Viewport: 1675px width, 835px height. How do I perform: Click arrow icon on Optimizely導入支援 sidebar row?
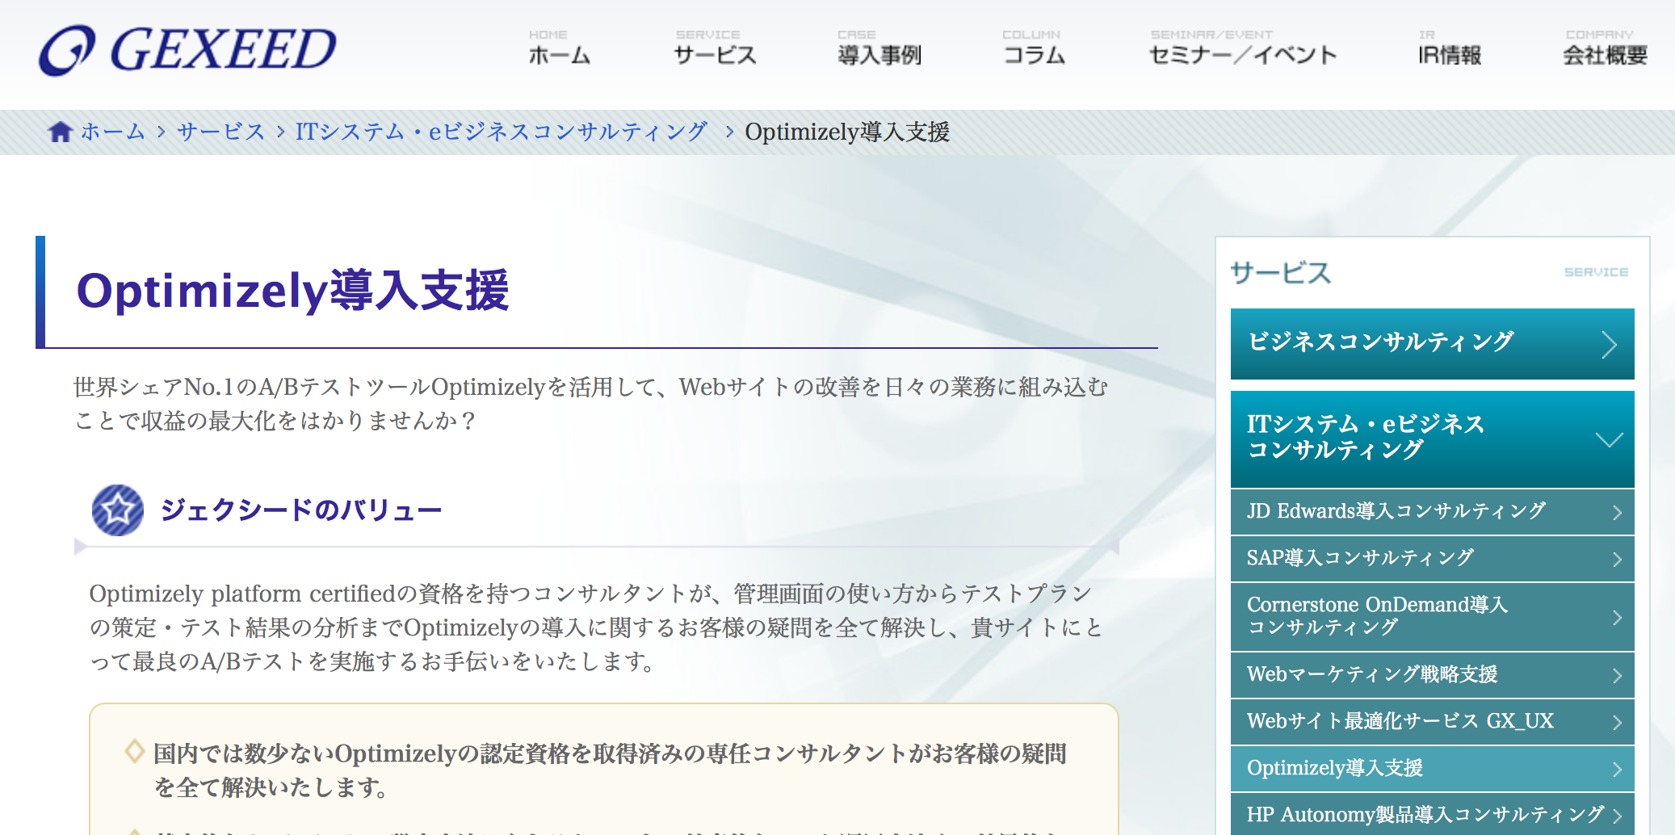[1616, 770]
